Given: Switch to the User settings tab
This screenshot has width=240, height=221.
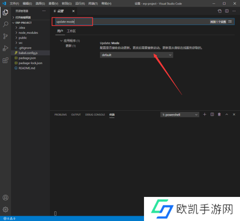Looking at the screenshot, I should pos(60,31).
